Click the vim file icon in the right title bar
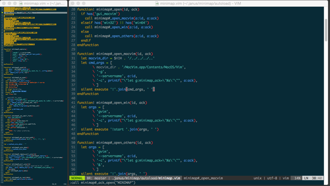This screenshot has height=186, width=330. (157, 3)
